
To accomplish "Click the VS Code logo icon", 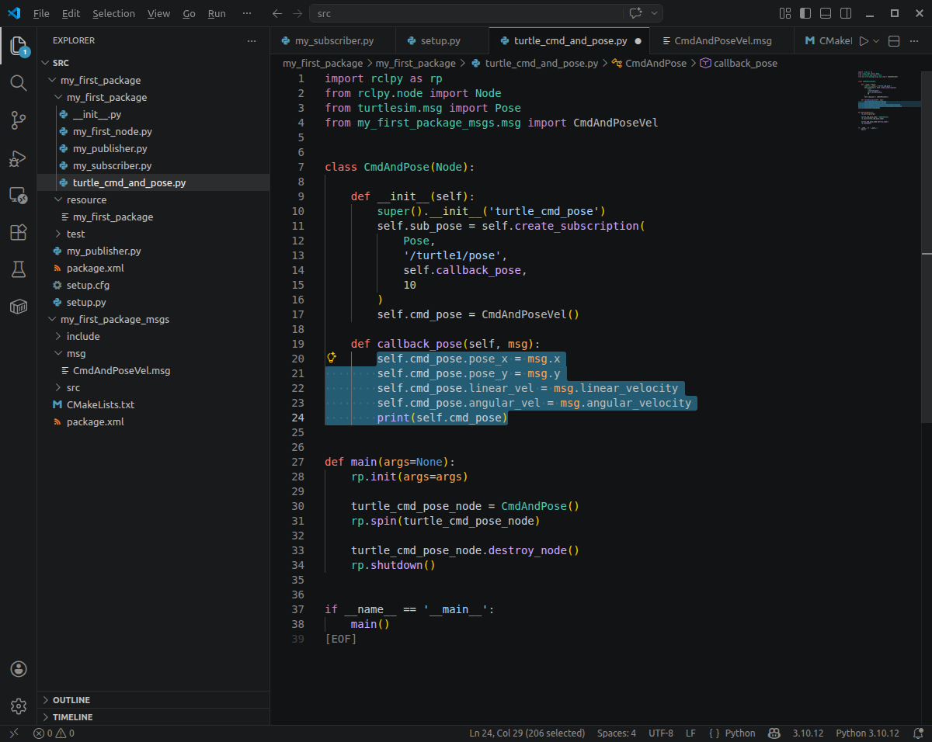I will pos(13,13).
